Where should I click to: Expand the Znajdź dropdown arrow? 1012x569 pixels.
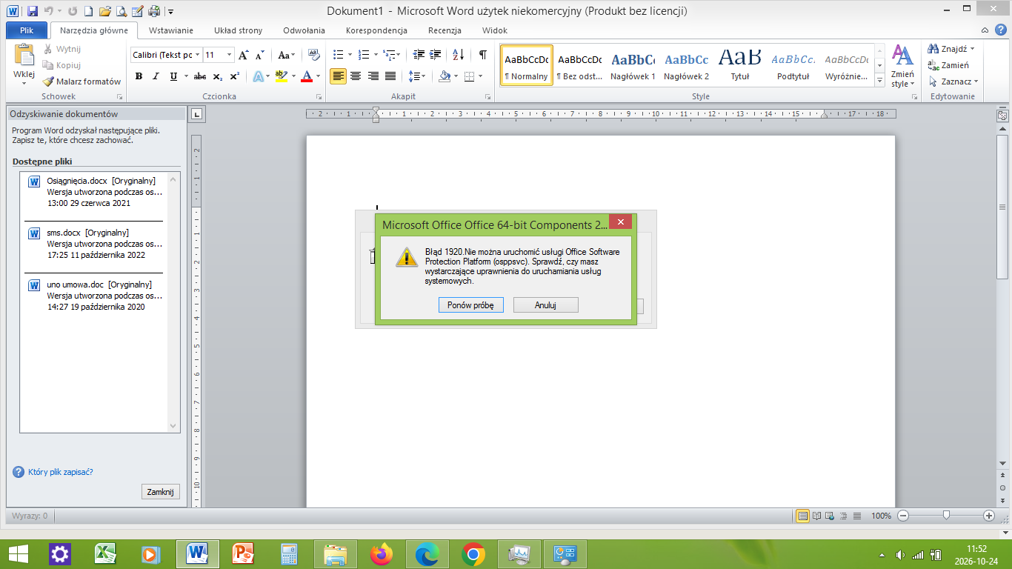972,49
